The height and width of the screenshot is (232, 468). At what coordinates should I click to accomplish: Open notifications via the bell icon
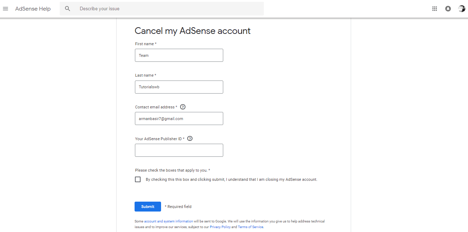pos(448,8)
